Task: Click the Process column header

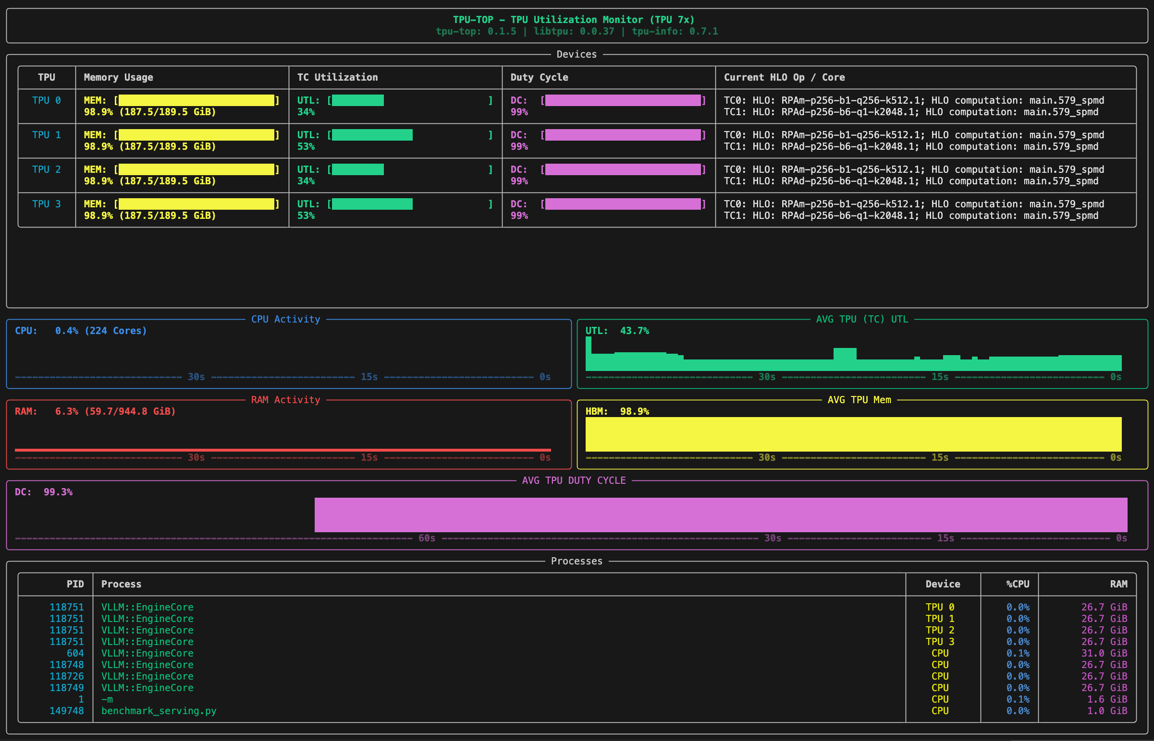Action: tap(122, 584)
